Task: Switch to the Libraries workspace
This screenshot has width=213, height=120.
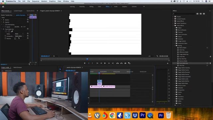Action: click(134, 7)
